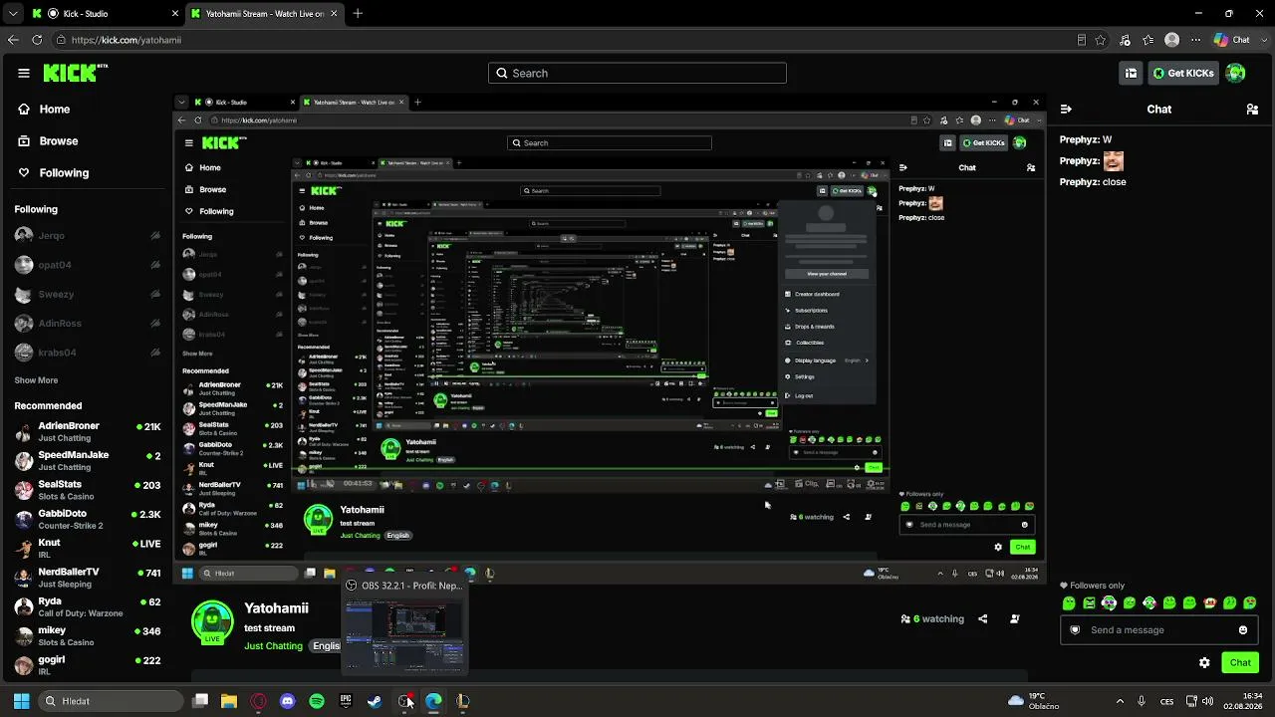Click the main 6 watching viewer count
The width and height of the screenshot is (1275, 717).
[x=932, y=618]
